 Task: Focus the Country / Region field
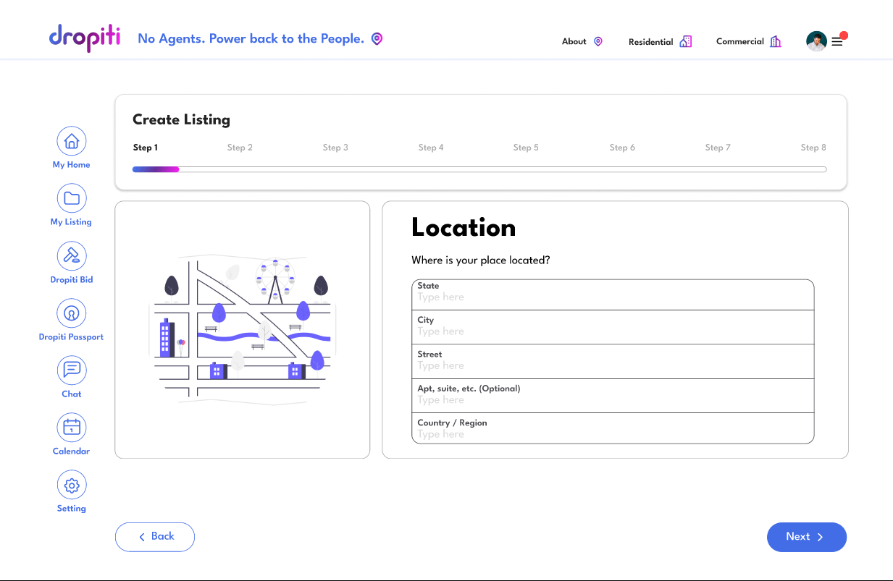coord(612,433)
